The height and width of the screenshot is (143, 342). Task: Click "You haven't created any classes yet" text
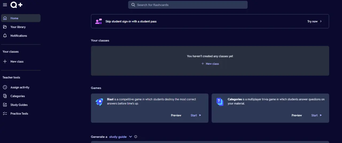(210, 56)
